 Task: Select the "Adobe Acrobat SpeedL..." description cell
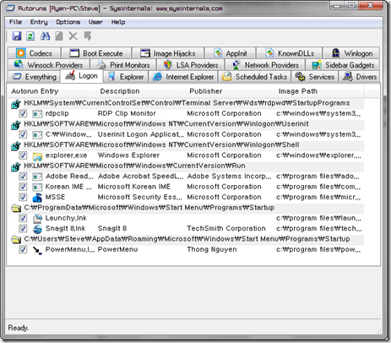point(140,177)
